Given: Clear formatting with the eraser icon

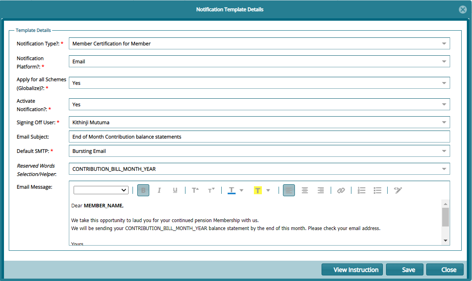Looking at the screenshot, I should (x=398, y=190).
